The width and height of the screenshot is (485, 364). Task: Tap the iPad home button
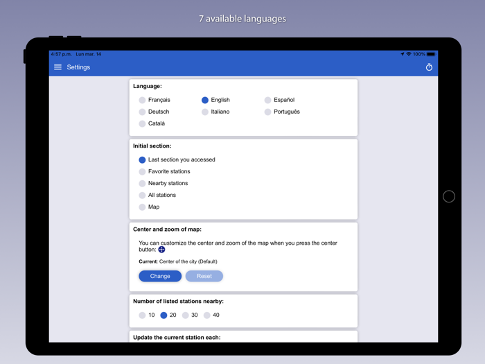(x=449, y=196)
